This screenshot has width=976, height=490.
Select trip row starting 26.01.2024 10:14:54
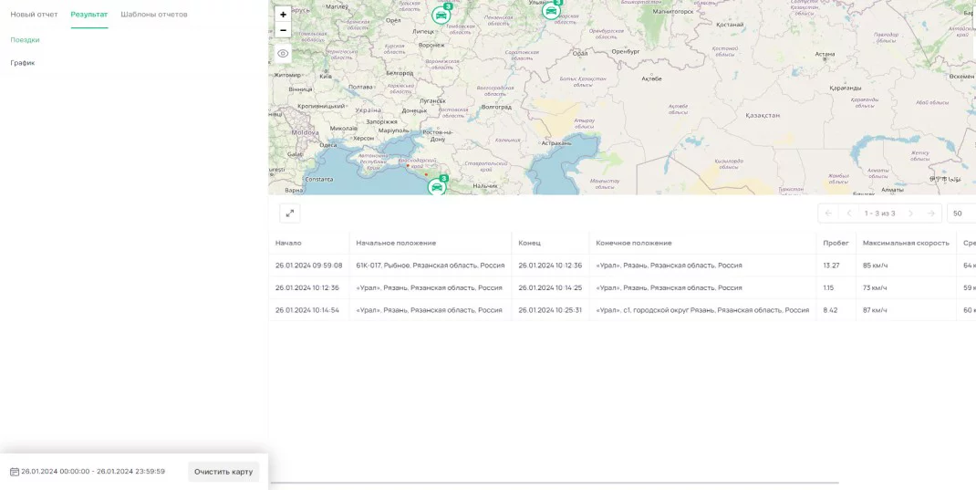click(x=622, y=310)
